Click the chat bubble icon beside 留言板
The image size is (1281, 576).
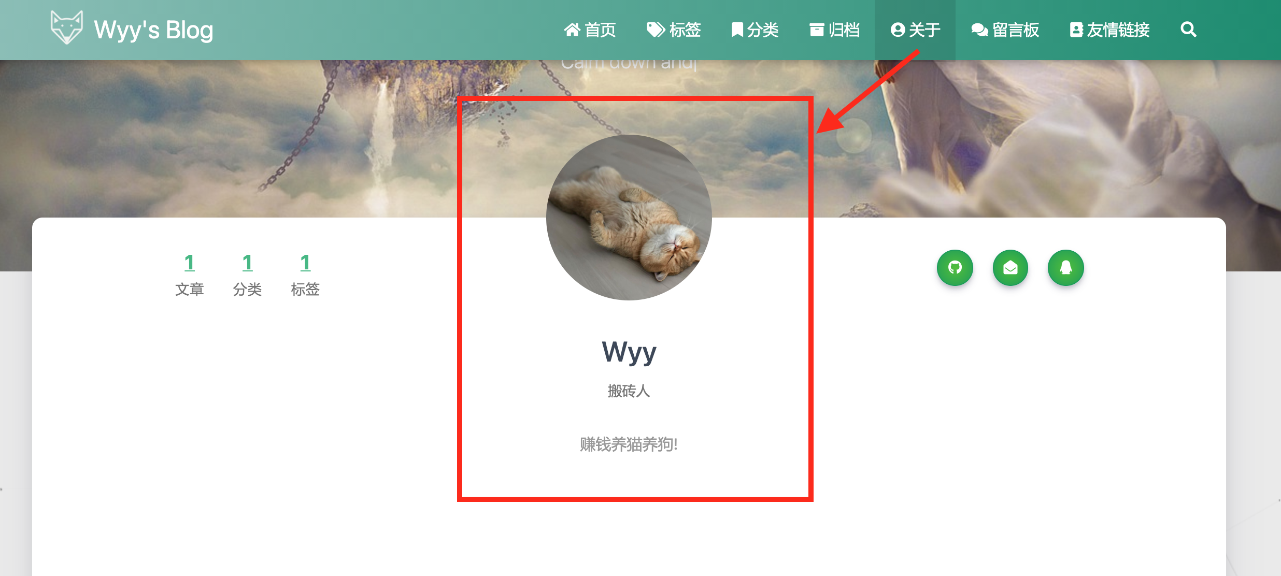pyautogui.click(x=979, y=30)
